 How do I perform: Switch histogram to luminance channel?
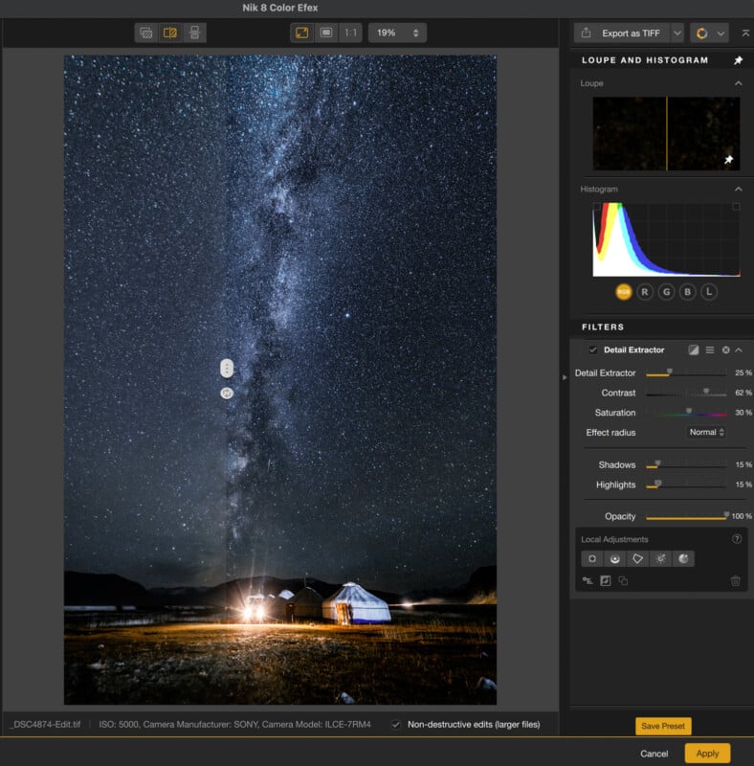click(x=708, y=291)
